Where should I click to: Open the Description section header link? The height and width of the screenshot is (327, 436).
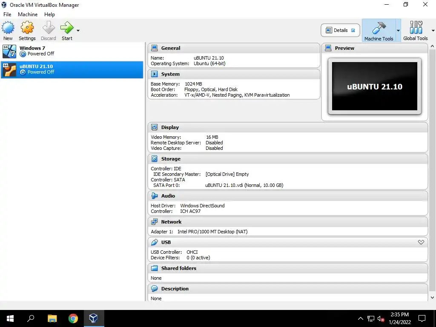pyautogui.click(x=175, y=289)
